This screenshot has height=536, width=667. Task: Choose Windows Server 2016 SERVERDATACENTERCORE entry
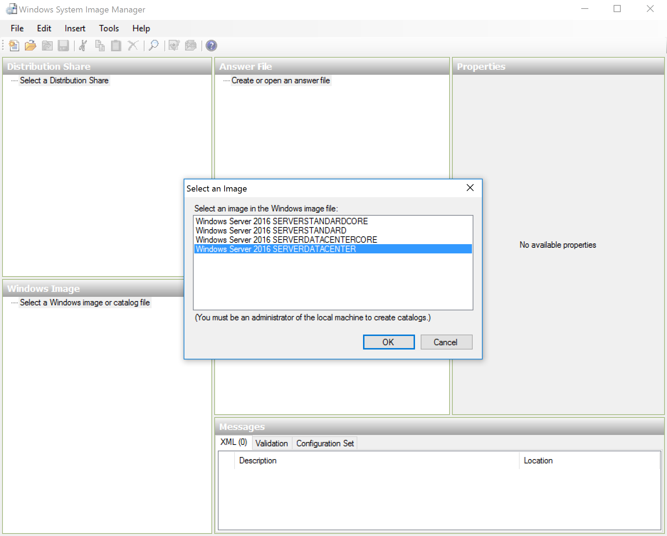[286, 240]
